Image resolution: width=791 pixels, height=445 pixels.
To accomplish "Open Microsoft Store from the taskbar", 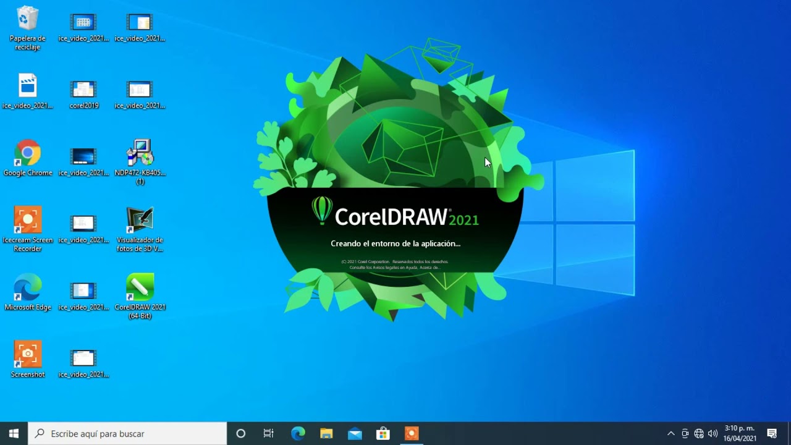I will [383, 433].
